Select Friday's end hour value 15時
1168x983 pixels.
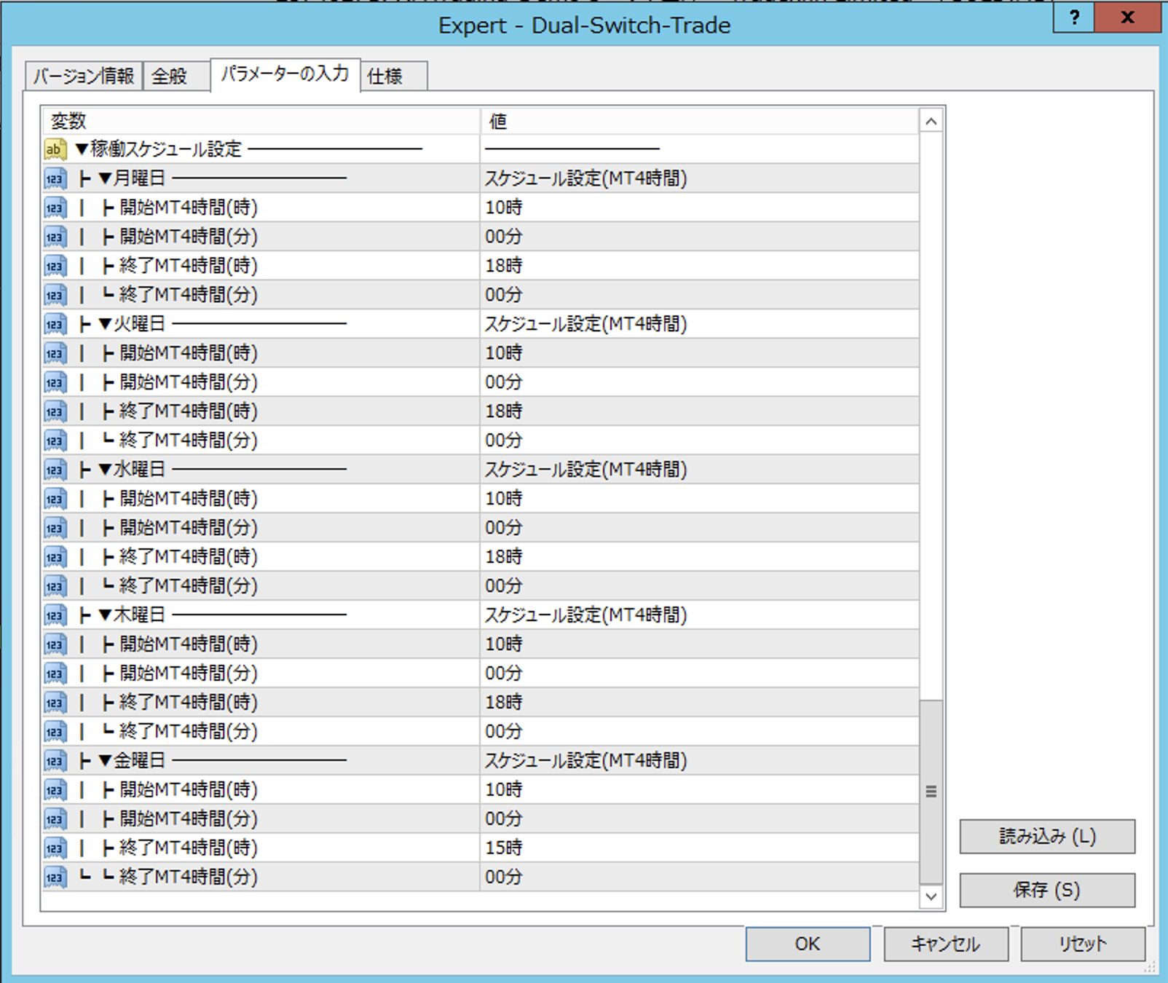tap(504, 848)
